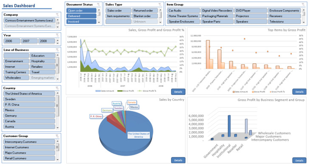Filter by Internet line of business

pyautogui.click(x=16, y=67)
